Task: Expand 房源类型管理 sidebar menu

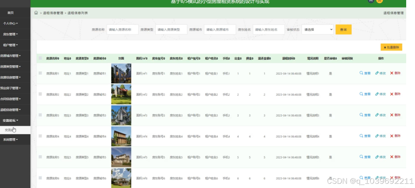Action: tap(11, 66)
